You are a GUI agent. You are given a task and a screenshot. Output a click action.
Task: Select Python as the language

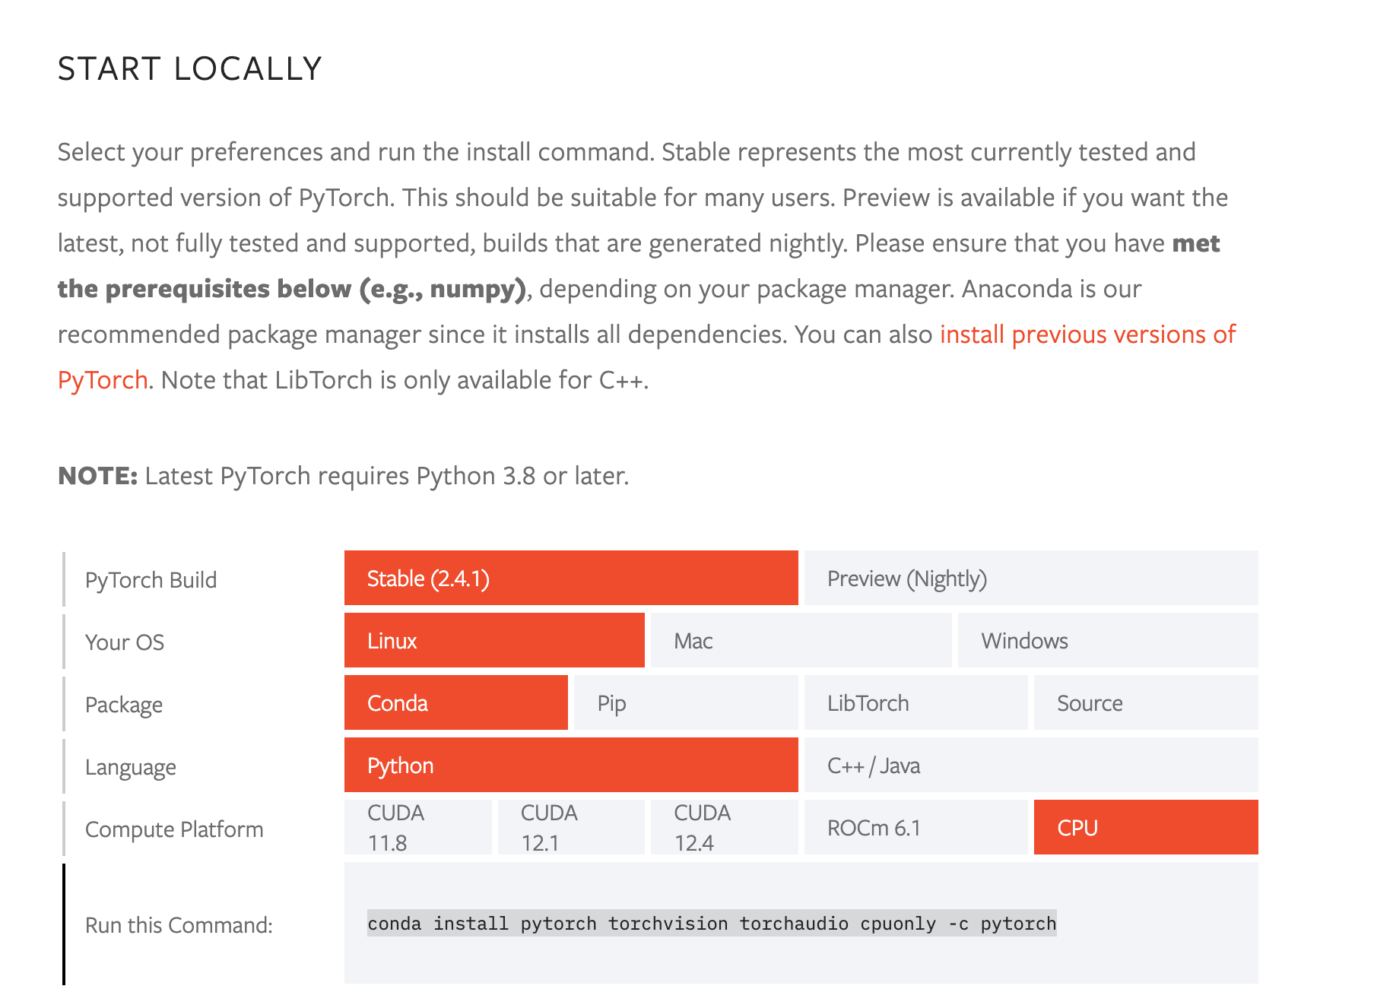(x=571, y=765)
